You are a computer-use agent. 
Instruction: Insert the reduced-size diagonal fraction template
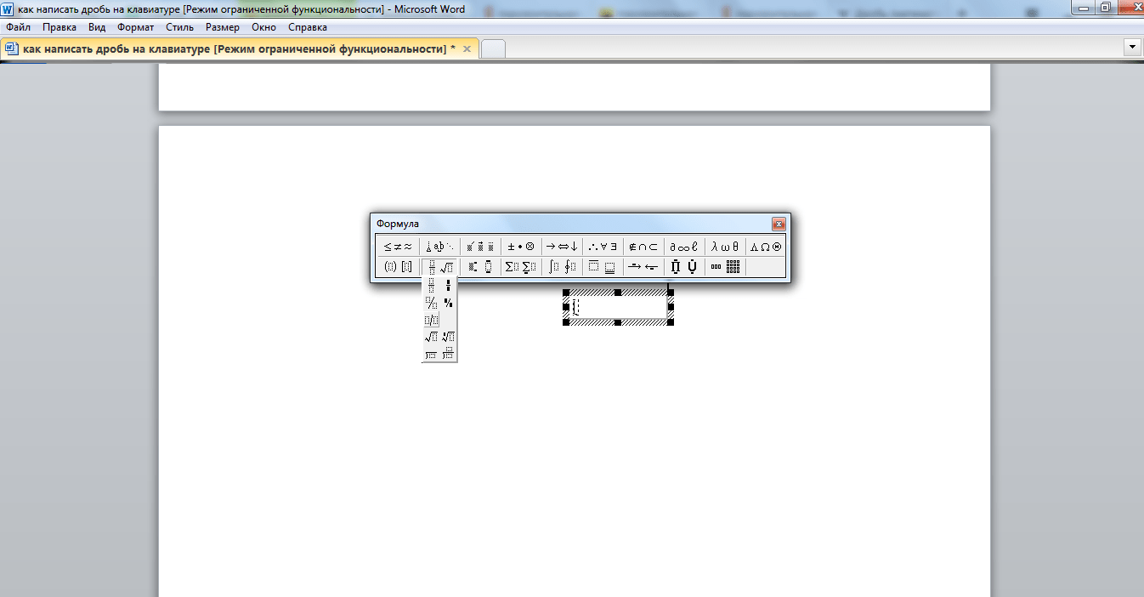click(448, 303)
